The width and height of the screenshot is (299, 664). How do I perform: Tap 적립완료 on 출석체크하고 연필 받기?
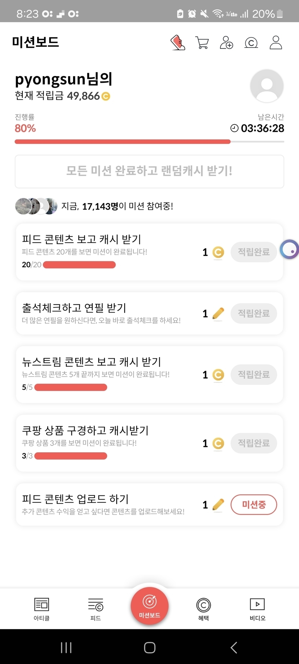click(x=254, y=313)
